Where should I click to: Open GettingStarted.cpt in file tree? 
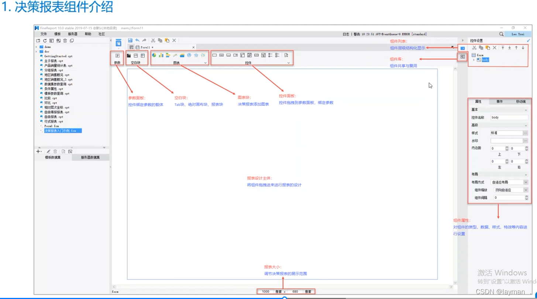[x=58, y=56]
